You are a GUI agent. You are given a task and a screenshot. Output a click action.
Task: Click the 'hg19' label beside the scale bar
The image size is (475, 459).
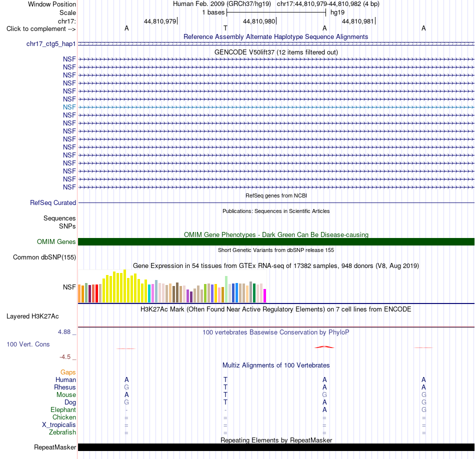click(337, 12)
